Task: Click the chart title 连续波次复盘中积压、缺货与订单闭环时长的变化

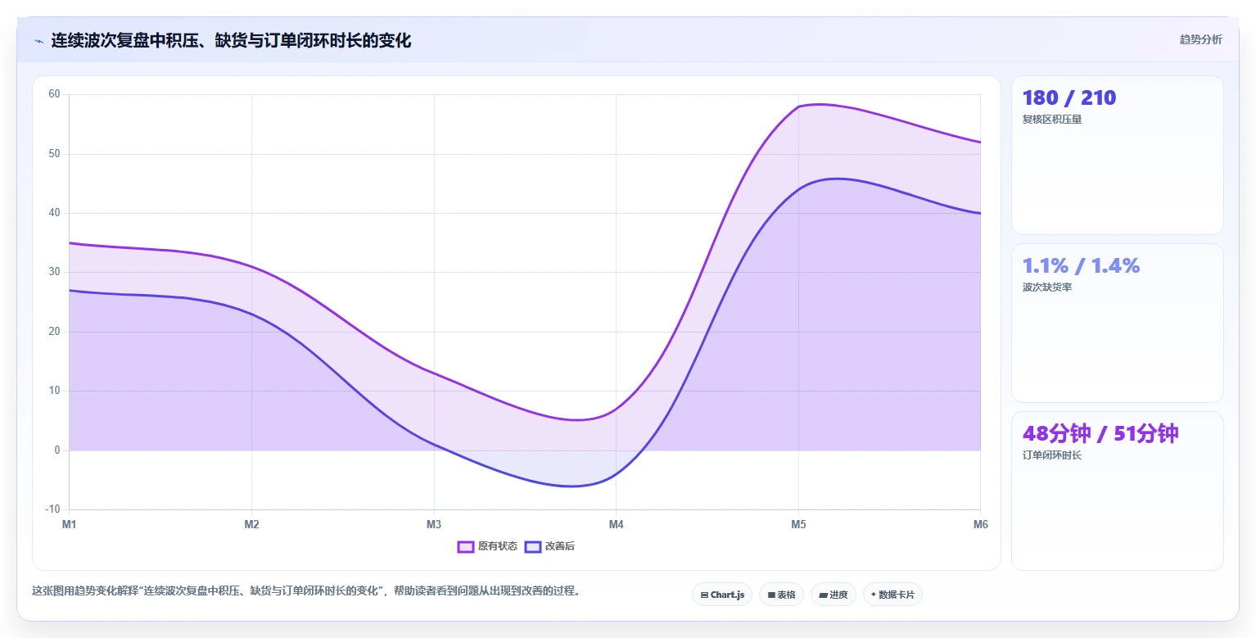Action: point(231,40)
